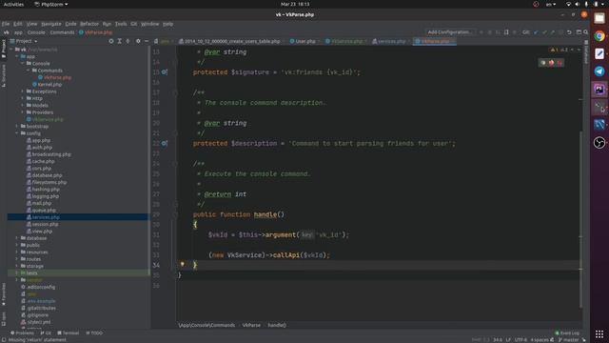Click Add Configuration button
The height and width of the screenshot is (343, 609).
(x=449, y=32)
